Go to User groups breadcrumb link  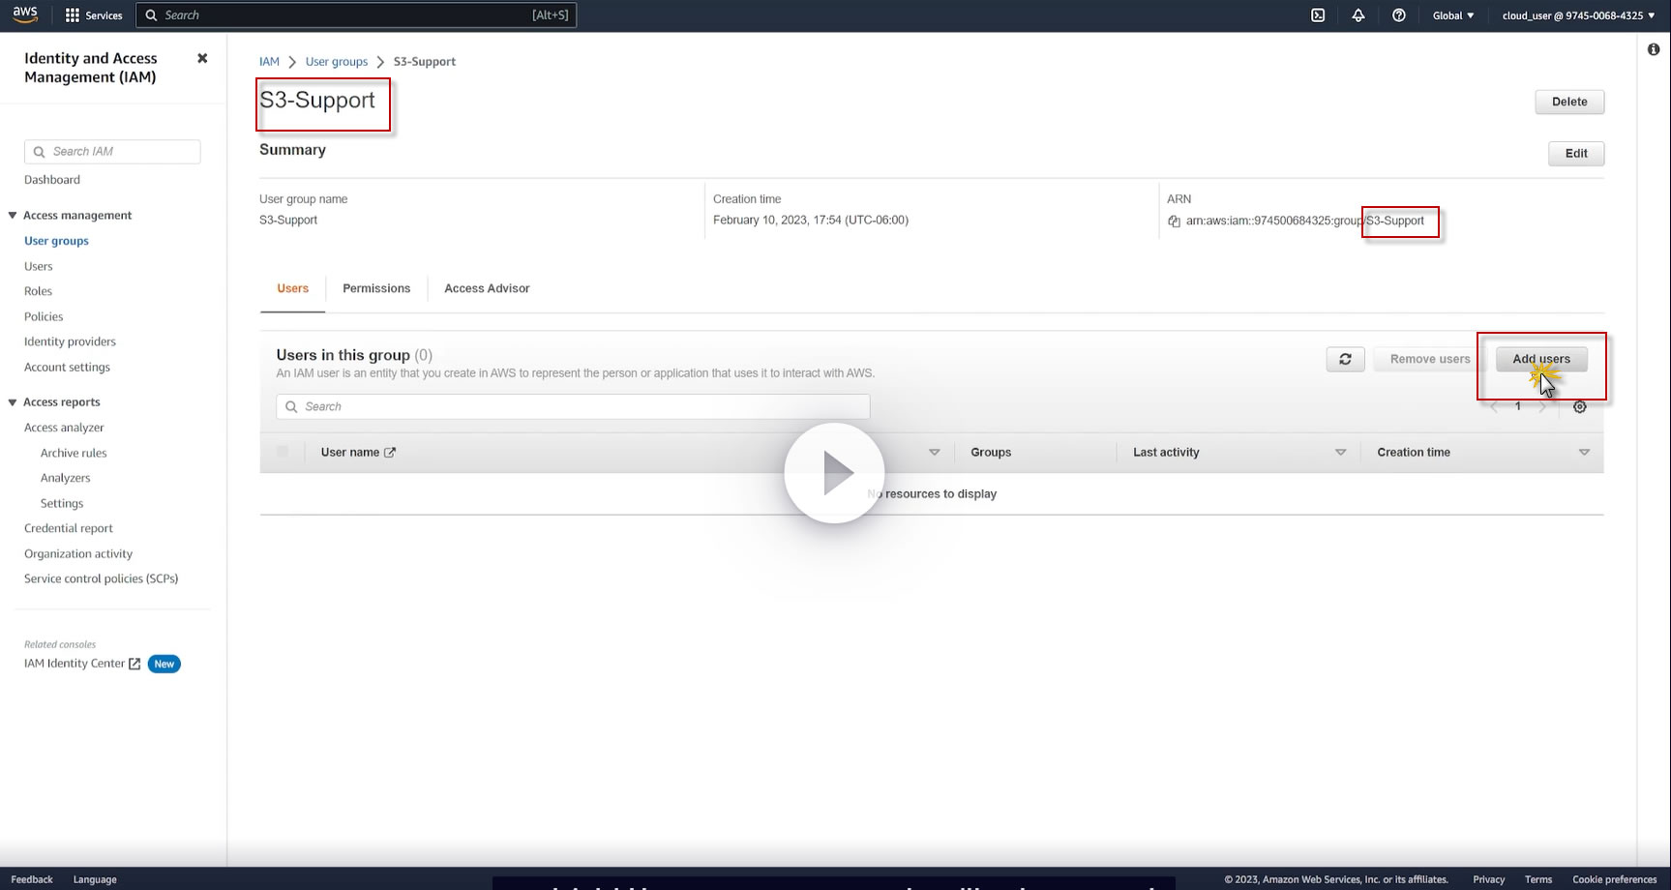coord(337,61)
